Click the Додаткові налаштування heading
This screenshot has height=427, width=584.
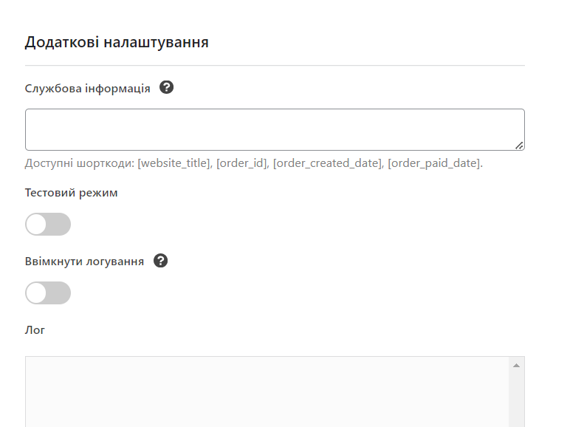(117, 42)
